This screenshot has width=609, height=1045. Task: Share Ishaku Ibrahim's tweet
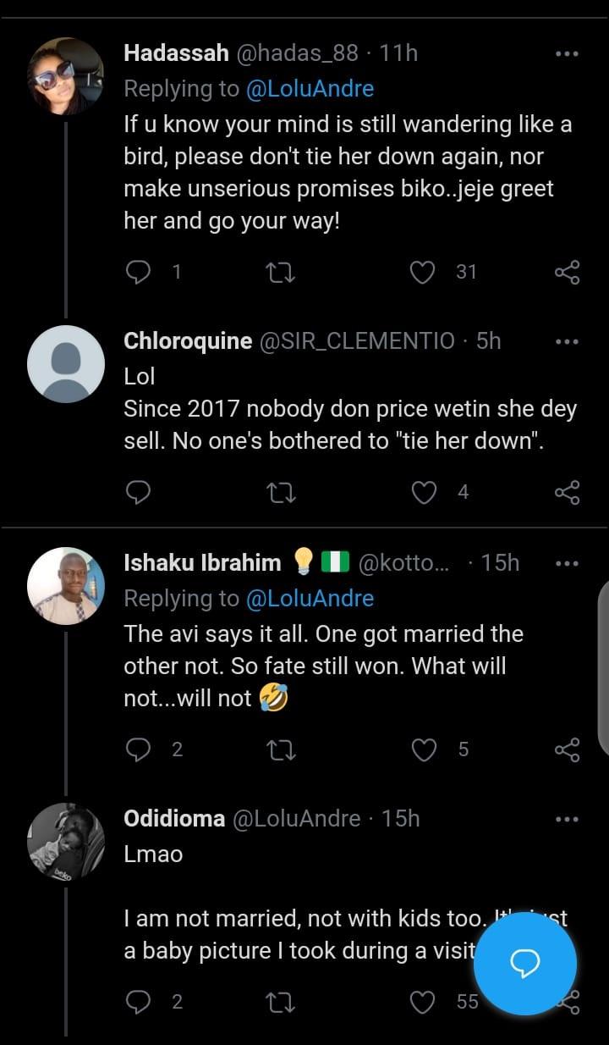click(567, 749)
